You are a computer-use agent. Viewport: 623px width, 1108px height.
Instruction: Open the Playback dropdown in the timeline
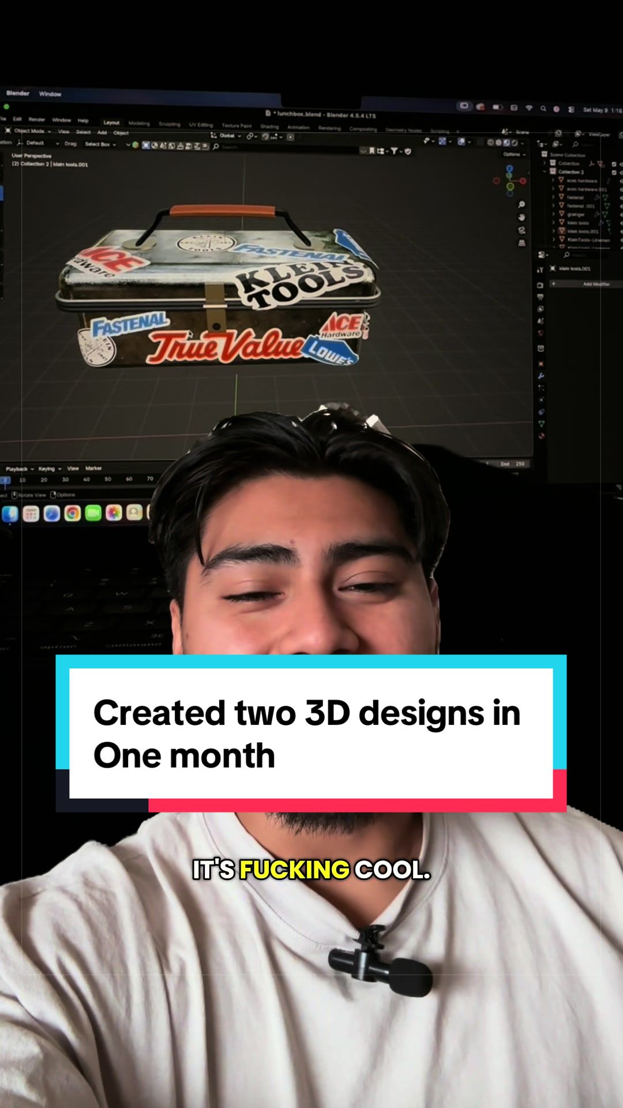coord(20,469)
